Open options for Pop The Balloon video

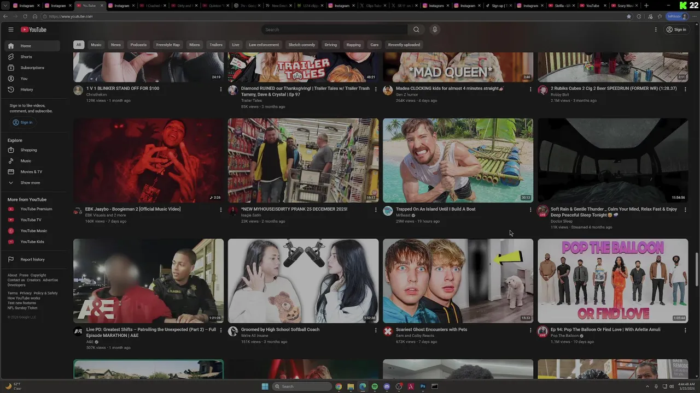coord(685,330)
